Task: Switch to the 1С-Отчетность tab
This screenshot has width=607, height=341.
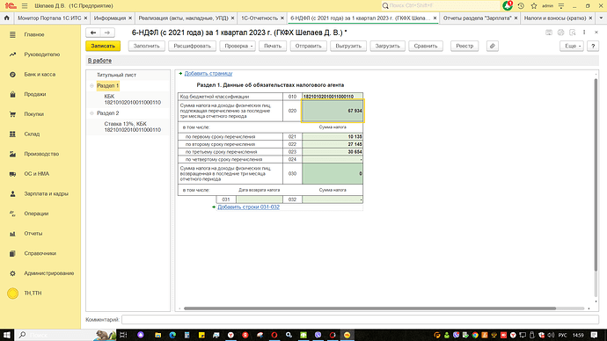Action: click(260, 18)
